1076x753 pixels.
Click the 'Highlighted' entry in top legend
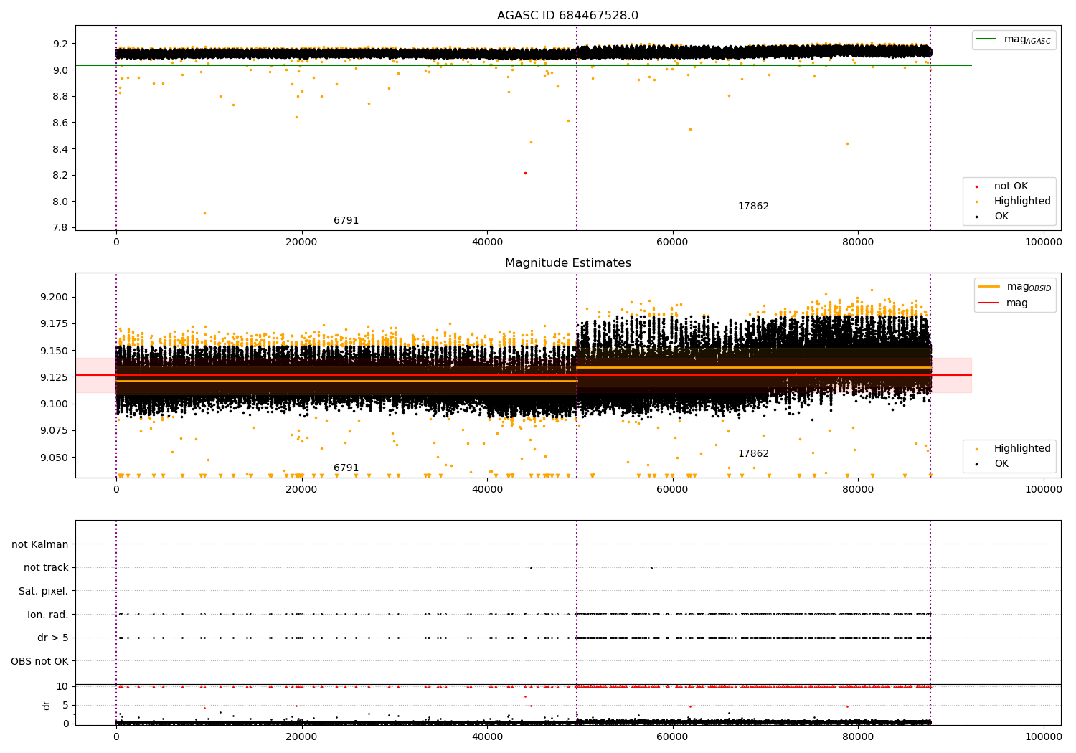(x=1021, y=202)
